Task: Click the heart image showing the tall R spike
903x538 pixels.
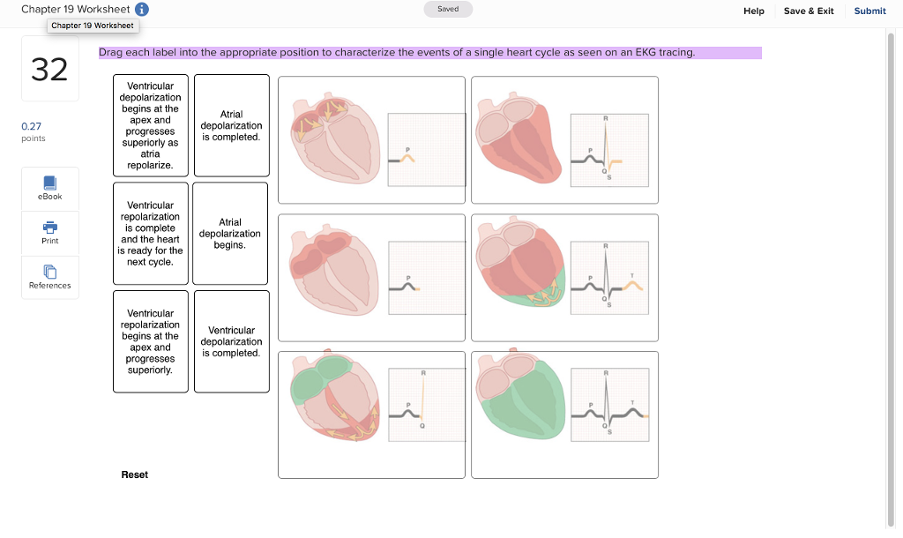Action: [x=371, y=415]
